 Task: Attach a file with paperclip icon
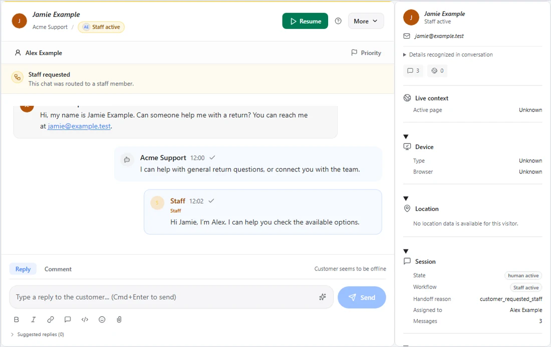click(119, 319)
